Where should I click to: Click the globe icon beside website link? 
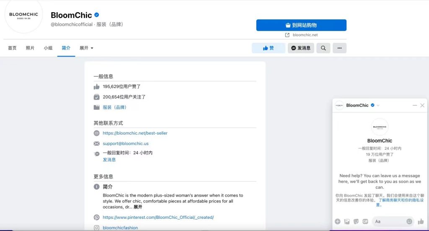(97, 133)
